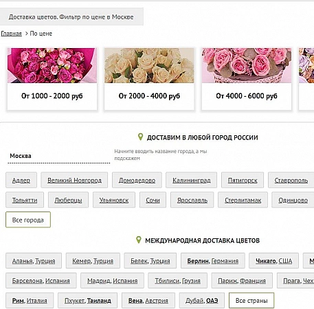Focus the Москва city input field
Viewport: 314px width, 309px height.
[59, 156]
